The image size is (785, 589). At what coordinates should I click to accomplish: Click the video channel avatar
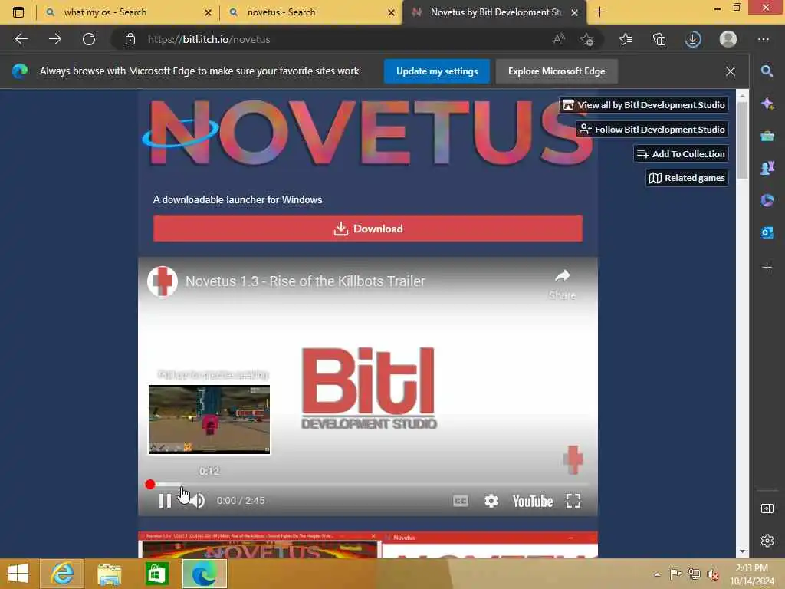point(163,281)
